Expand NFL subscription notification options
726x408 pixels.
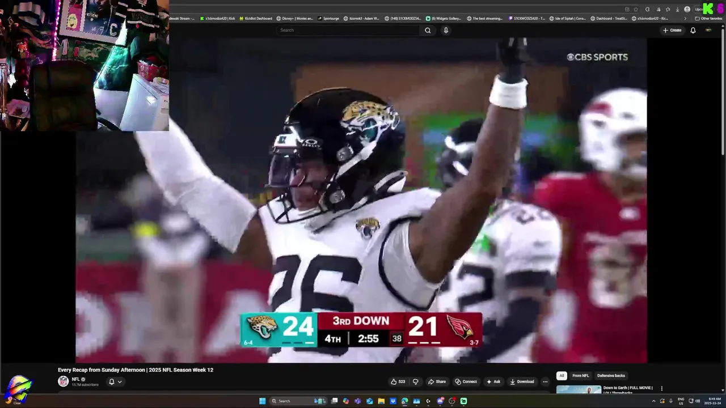click(x=115, y=381)
